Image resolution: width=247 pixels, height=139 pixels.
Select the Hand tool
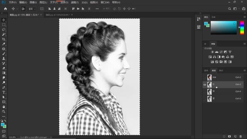[x=3, y=107]
